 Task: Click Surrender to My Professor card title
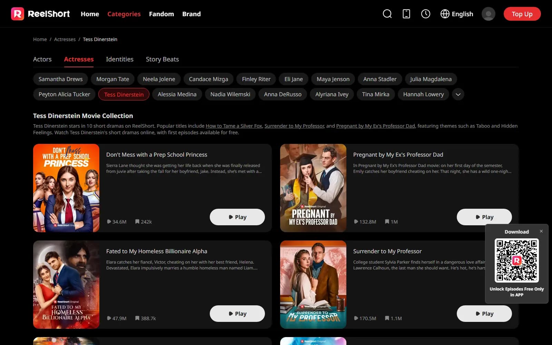pos(387,251)
